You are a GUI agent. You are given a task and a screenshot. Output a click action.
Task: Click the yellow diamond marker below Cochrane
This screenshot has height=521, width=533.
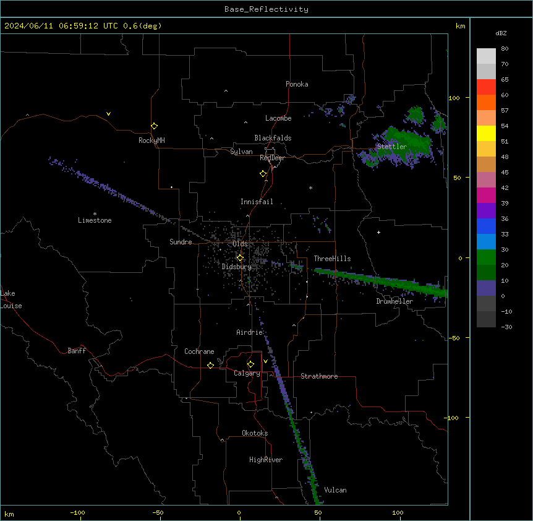coord(210,365)
